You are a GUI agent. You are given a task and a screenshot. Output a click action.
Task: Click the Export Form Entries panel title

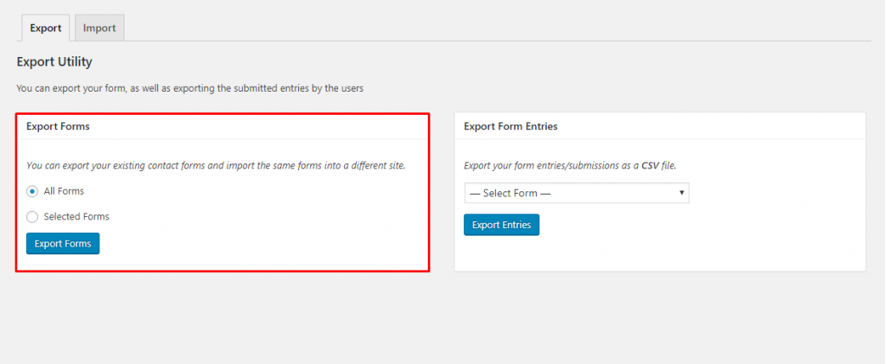point(510,126)
